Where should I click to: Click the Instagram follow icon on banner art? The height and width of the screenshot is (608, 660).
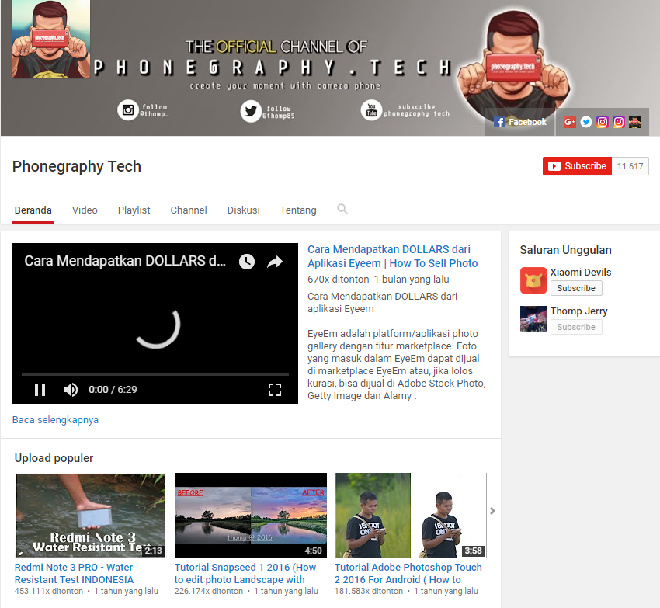(128, 110)
